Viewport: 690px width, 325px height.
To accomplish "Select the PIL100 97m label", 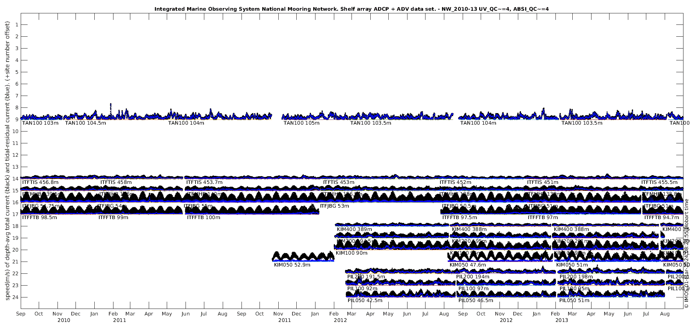I will click(473, 289).
